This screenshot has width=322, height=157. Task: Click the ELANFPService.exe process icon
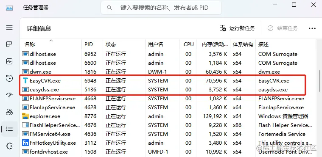[25, 98]
